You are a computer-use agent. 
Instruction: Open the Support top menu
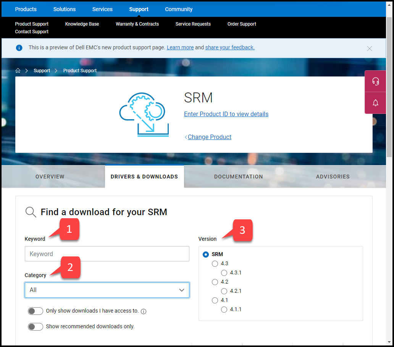139,9
